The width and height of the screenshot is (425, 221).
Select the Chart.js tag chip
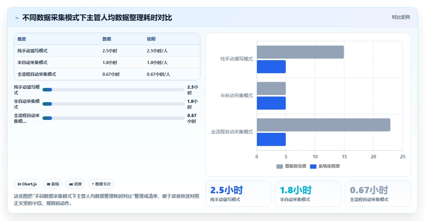pos(27,184)
